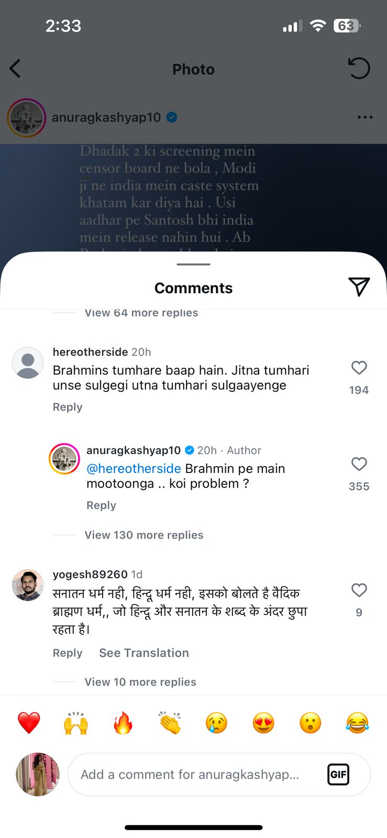Expand View 64 more replies
Screen dimensions: 387x838
141,313
